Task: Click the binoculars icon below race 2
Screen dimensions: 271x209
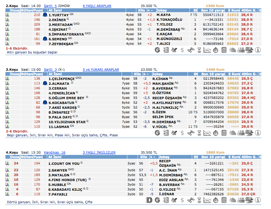Action: click(191, 50)
